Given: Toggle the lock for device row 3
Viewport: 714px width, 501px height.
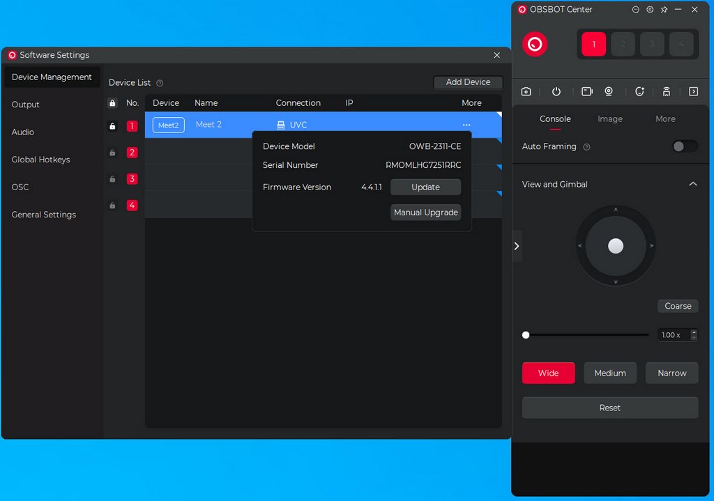Looking at the screenshot, I should tap(112, 179).
